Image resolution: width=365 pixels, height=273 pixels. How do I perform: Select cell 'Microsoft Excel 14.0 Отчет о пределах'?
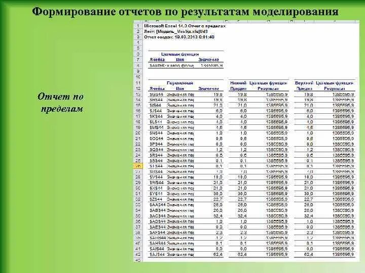coord(185,26)
